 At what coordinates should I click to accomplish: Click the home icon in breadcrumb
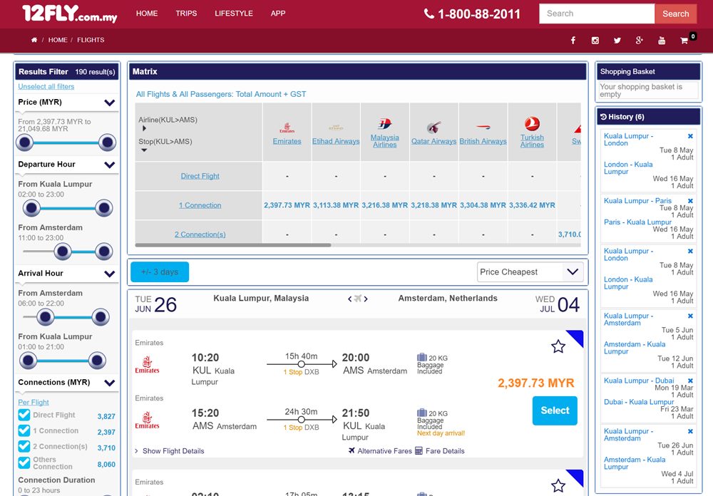[34, 40]
